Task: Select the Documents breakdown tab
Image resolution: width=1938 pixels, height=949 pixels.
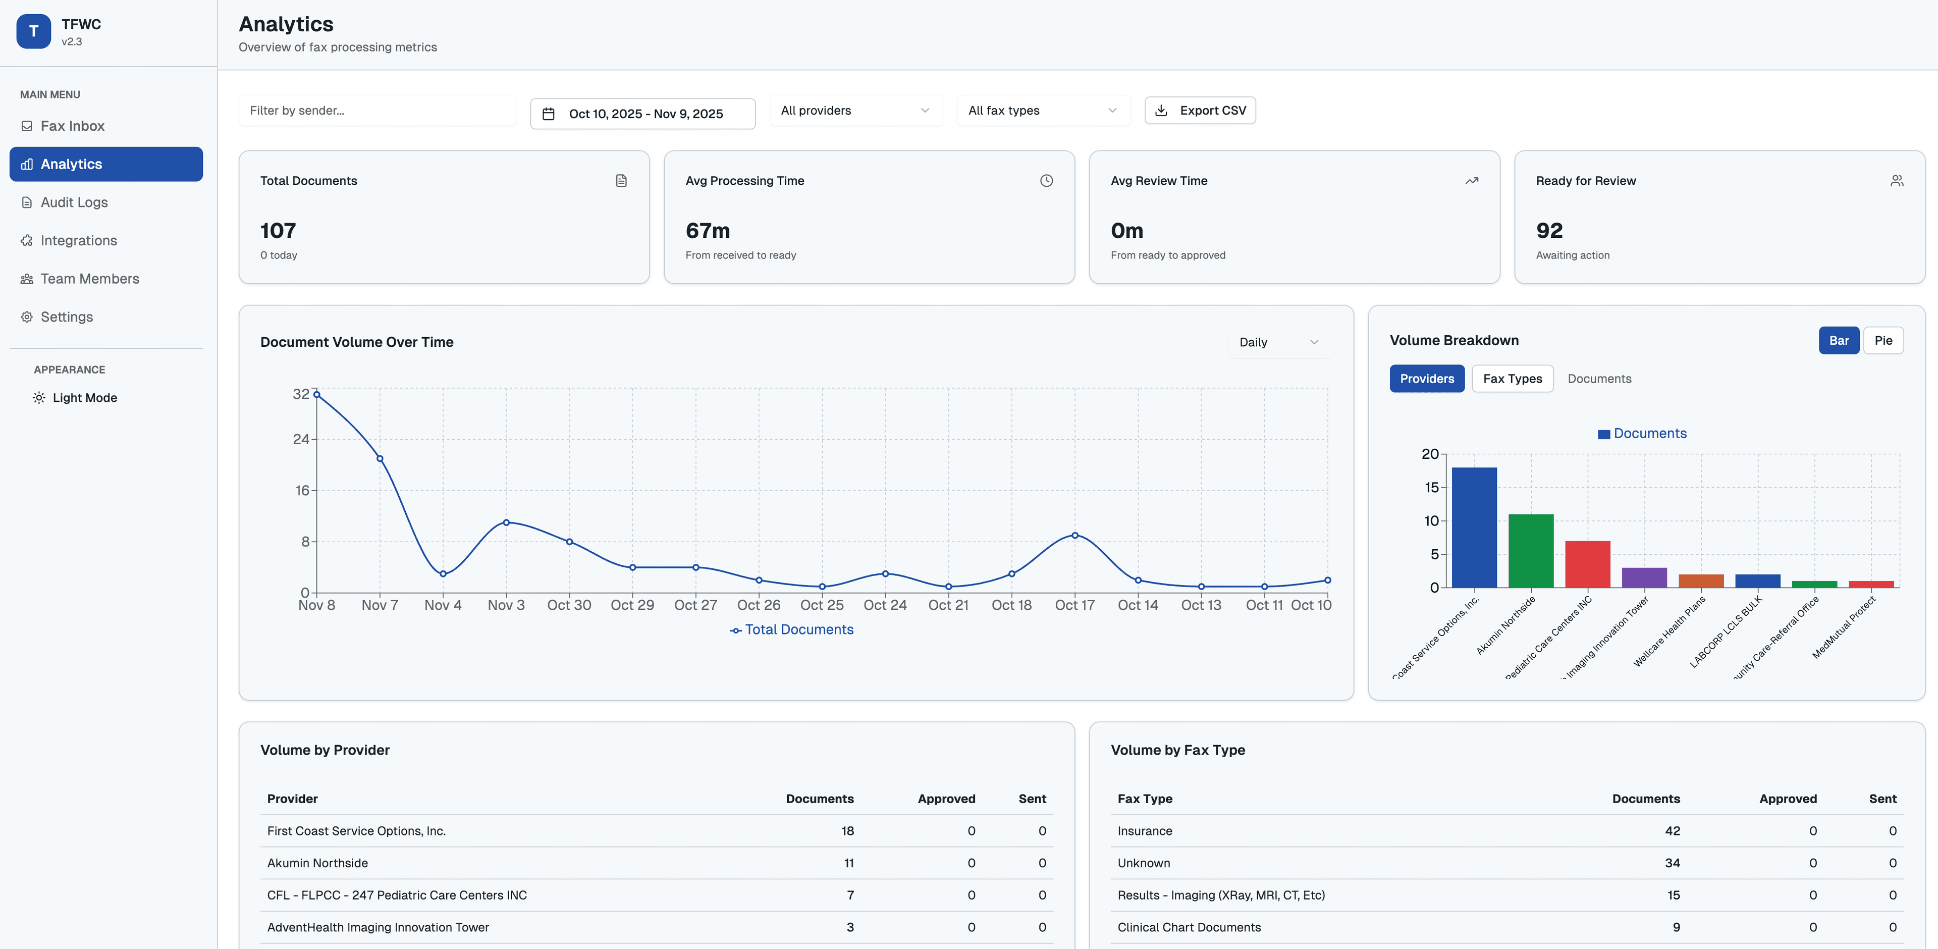Action: (x=1599, y=379)
